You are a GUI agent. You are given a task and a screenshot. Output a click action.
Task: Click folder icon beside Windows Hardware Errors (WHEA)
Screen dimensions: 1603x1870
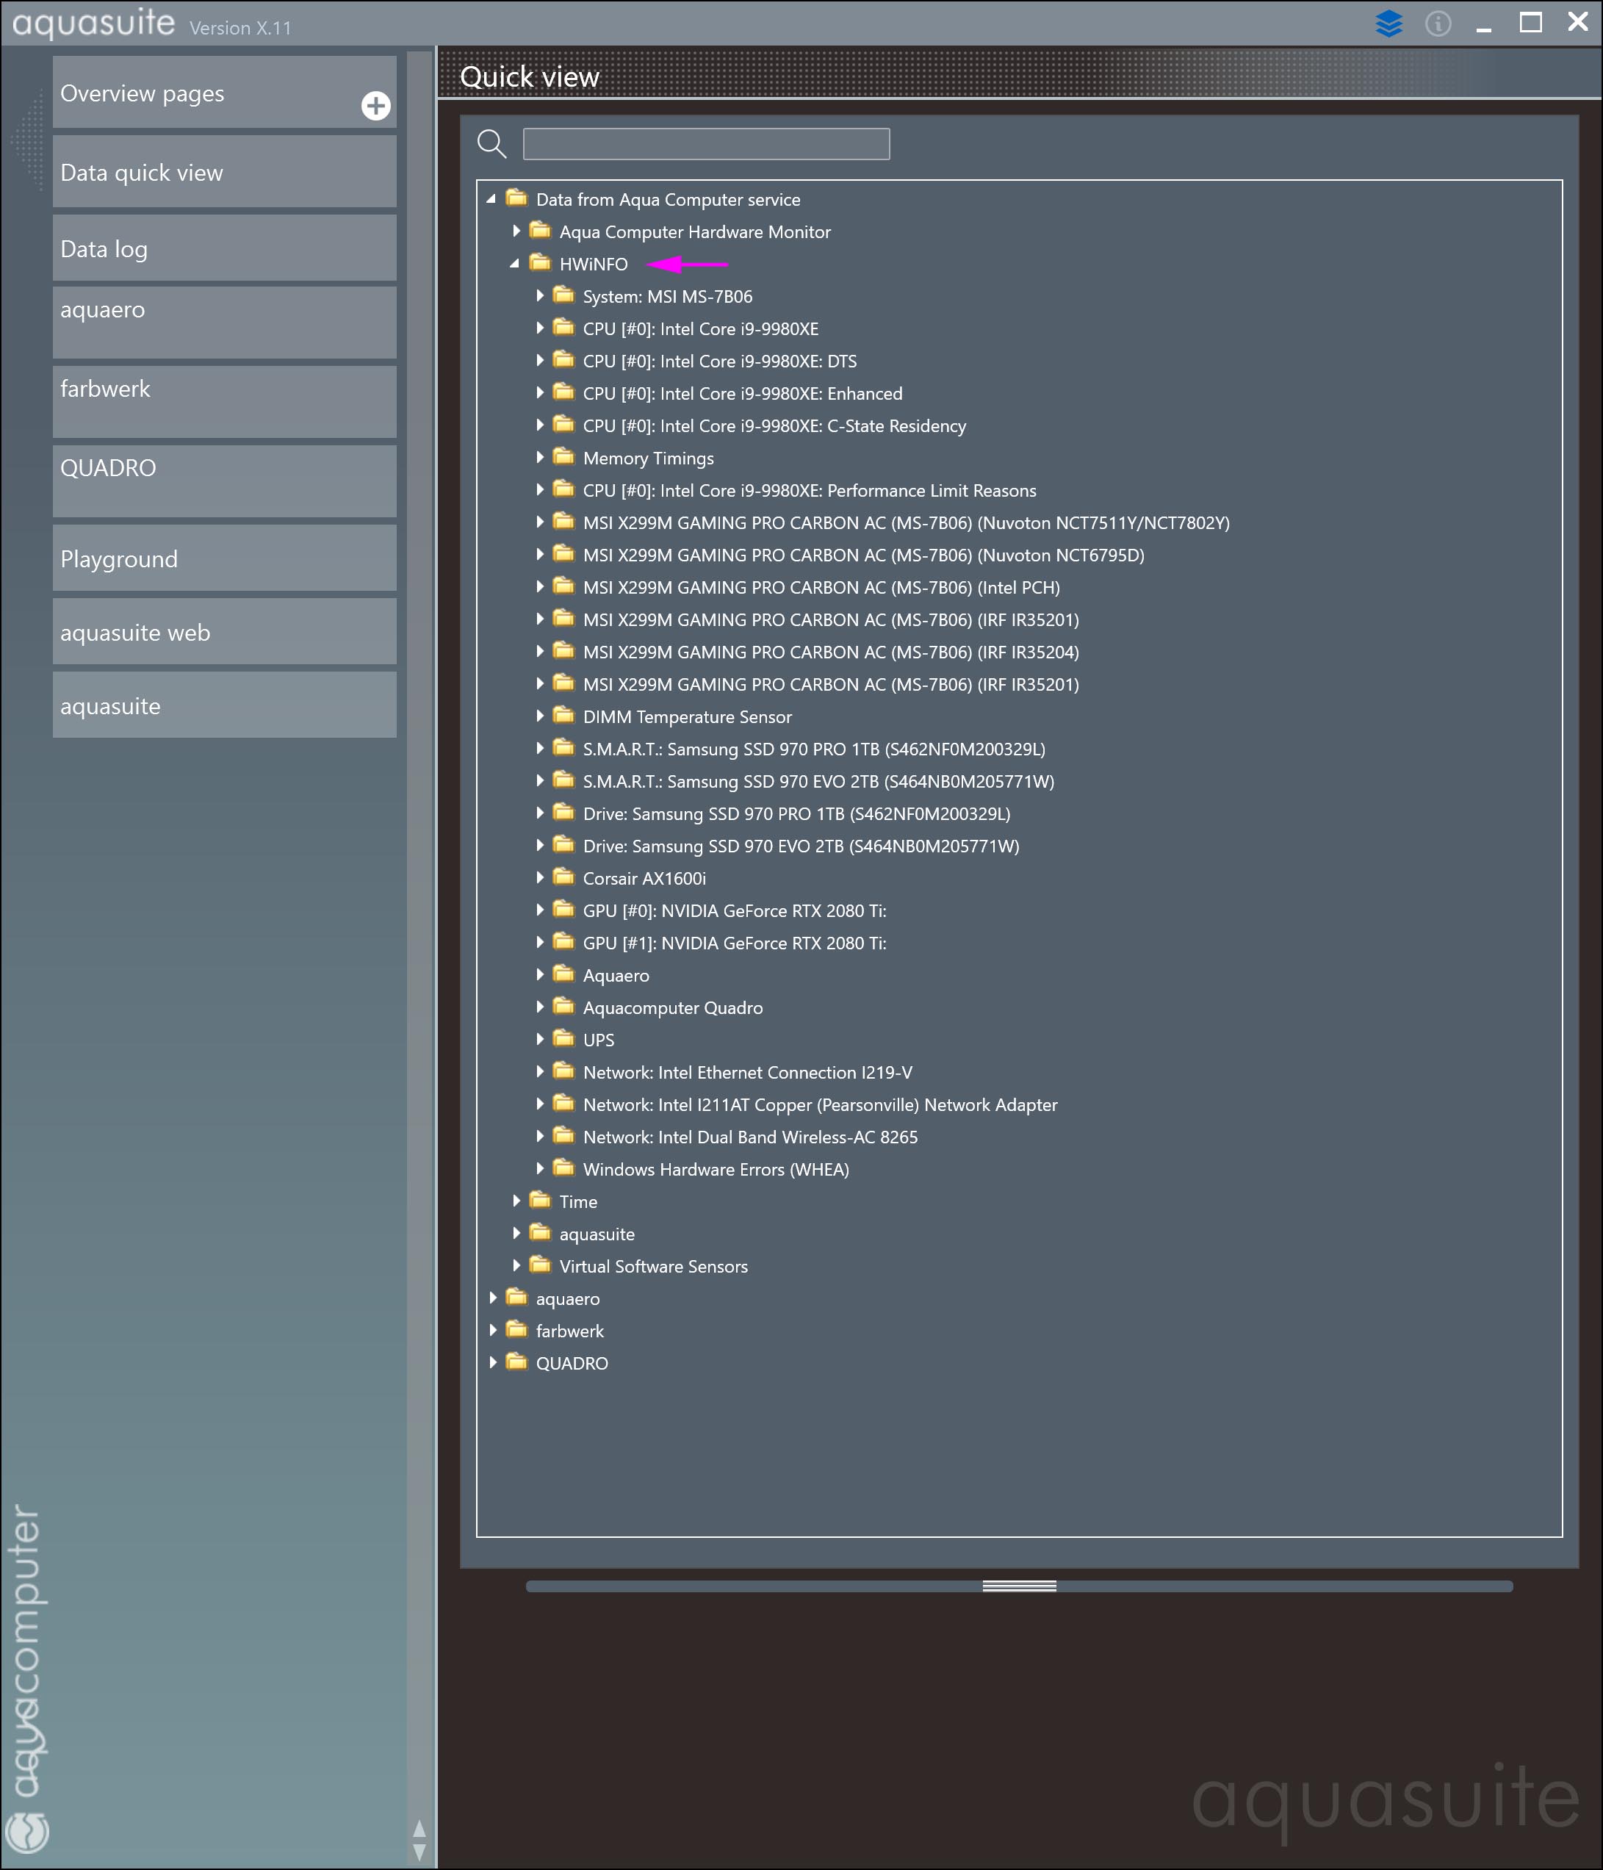563,1168
